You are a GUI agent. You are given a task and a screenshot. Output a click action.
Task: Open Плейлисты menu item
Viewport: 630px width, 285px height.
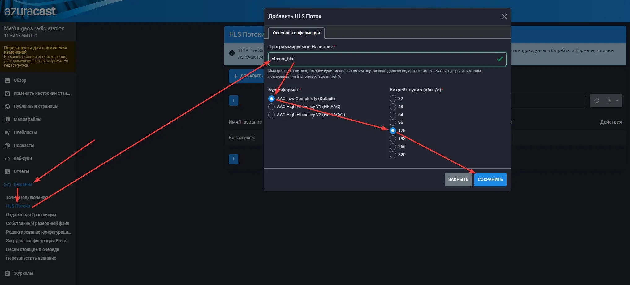(x=25, y=133)
